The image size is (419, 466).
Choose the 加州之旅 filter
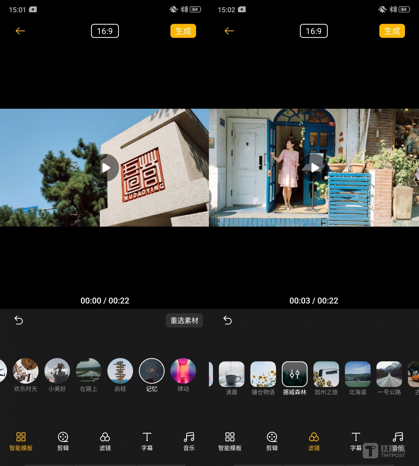326,374
